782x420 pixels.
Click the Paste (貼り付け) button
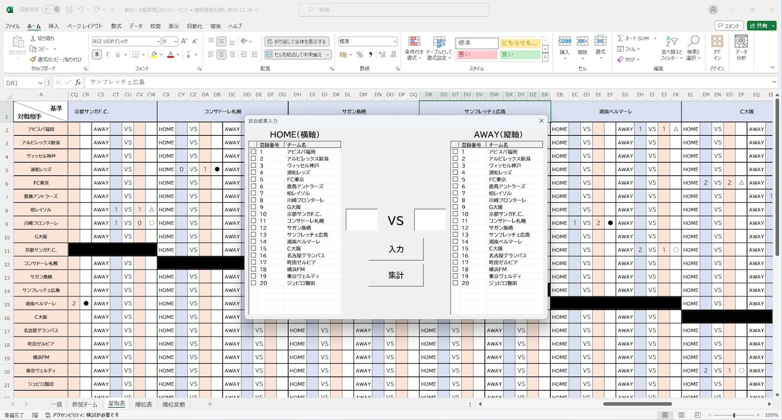(17, 46)
